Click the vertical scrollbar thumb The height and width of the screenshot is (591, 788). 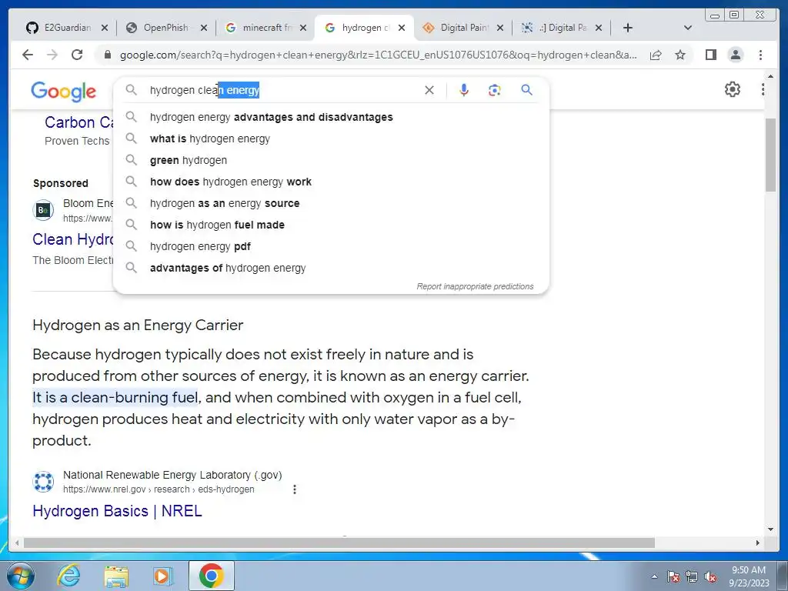click(771, 155)
